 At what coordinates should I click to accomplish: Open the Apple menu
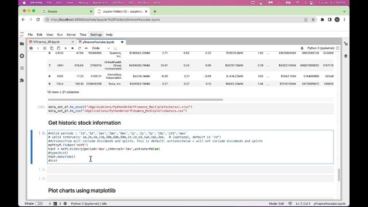pyautogui.click(x=24, y=2)
